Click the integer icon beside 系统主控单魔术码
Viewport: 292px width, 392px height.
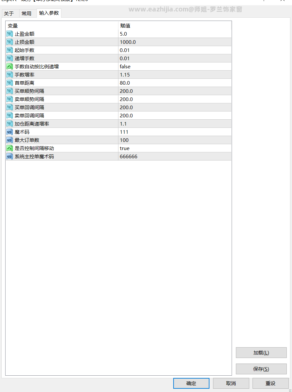9,156
